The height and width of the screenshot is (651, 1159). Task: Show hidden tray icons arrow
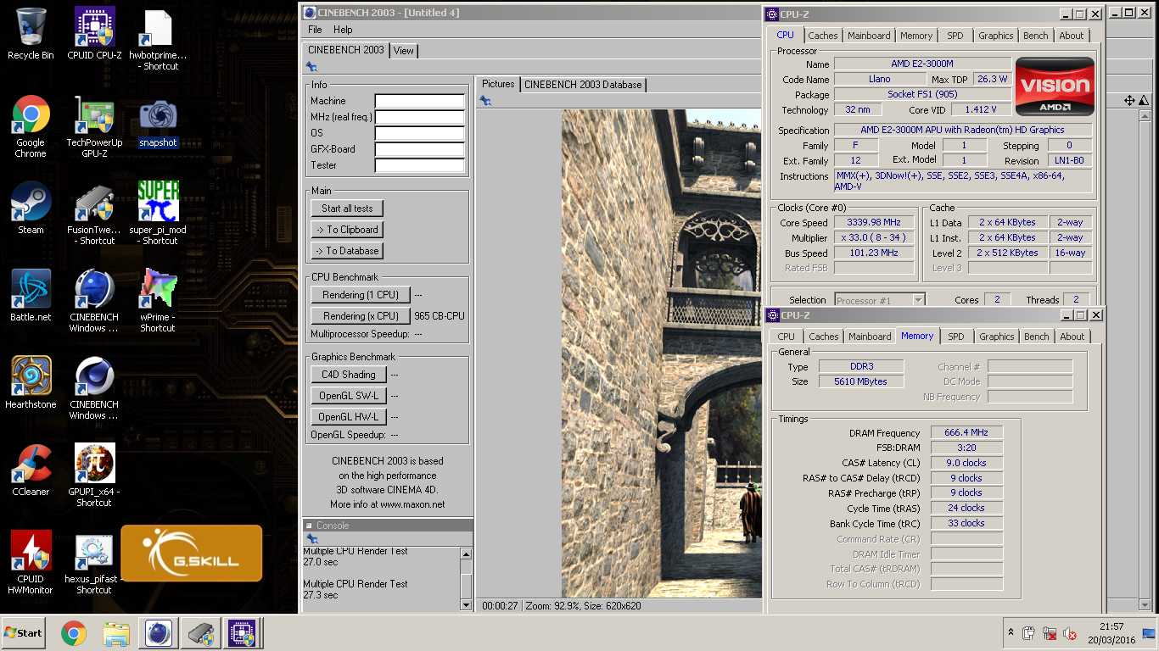pos(1010,632)
